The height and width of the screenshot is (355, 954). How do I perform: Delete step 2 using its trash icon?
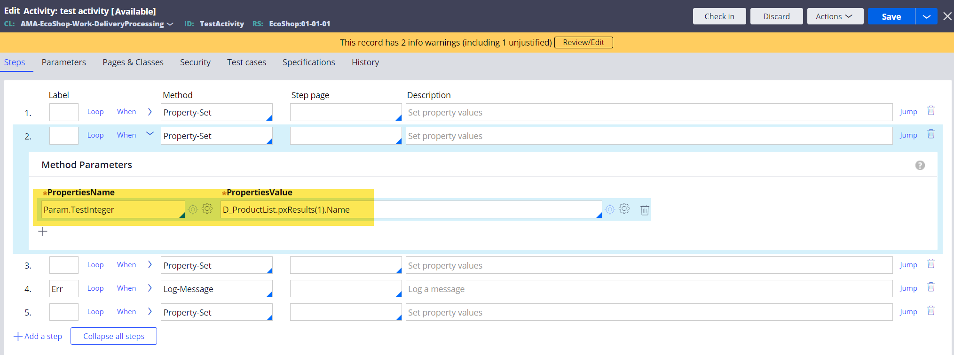tap(930, 134)
